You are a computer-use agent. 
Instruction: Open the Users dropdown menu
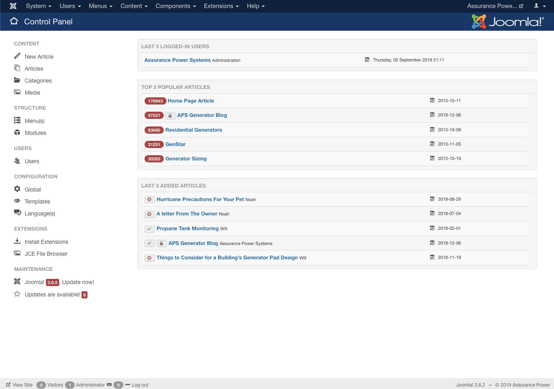pyautogui.click(x=70, y=6)
